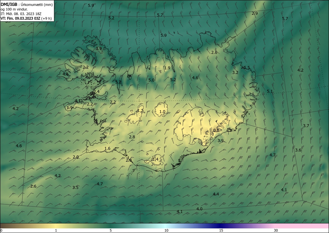Click the 1.0 value inside glacier outline
The height and width of the screenshot is (233, 329).
pos(162,112)
